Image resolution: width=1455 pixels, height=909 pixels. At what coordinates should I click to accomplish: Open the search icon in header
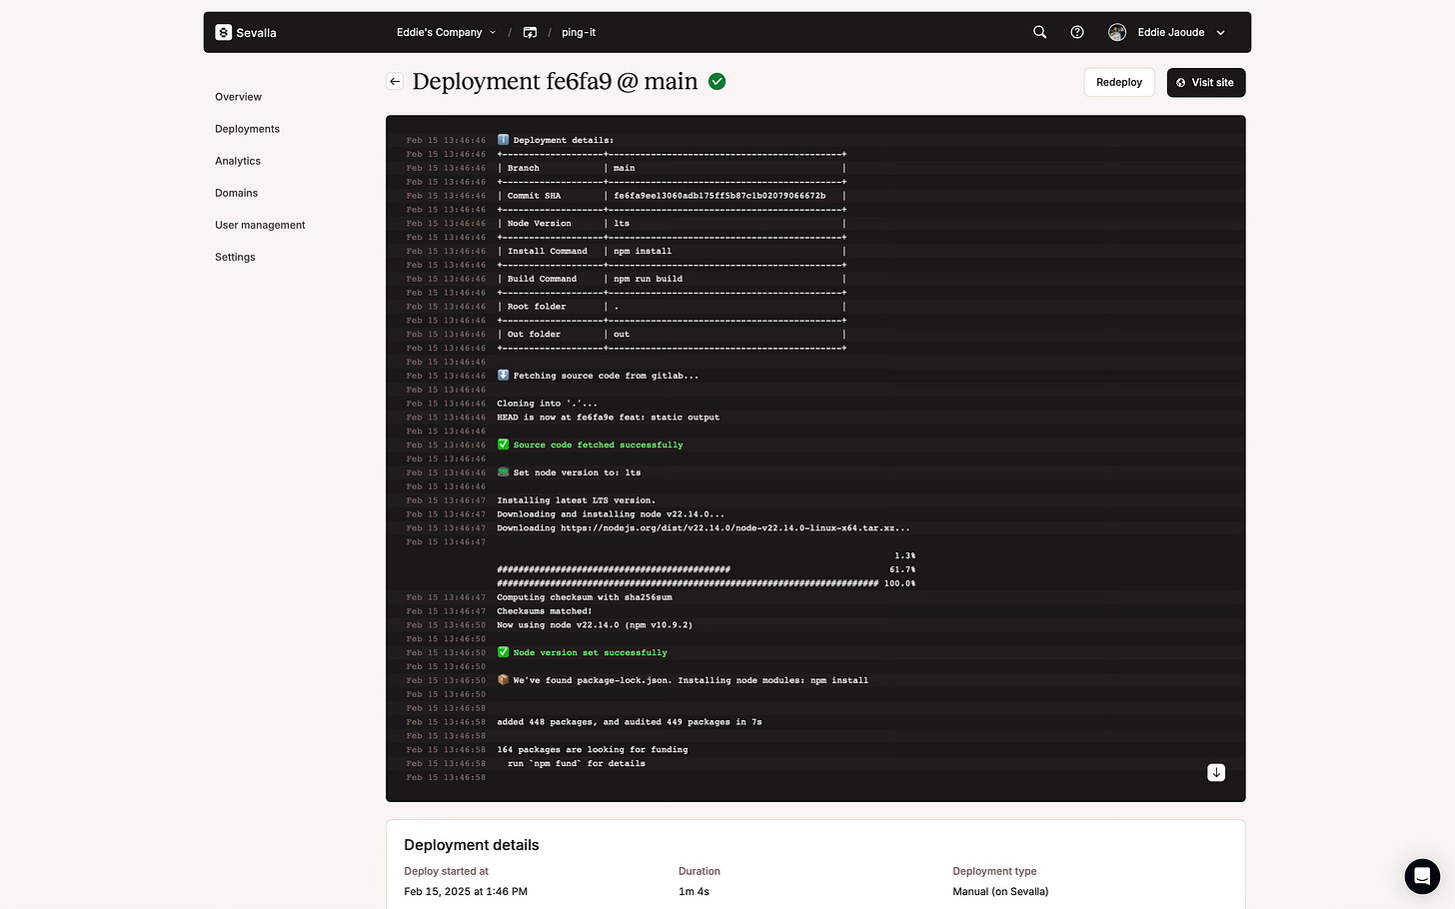1039,32
